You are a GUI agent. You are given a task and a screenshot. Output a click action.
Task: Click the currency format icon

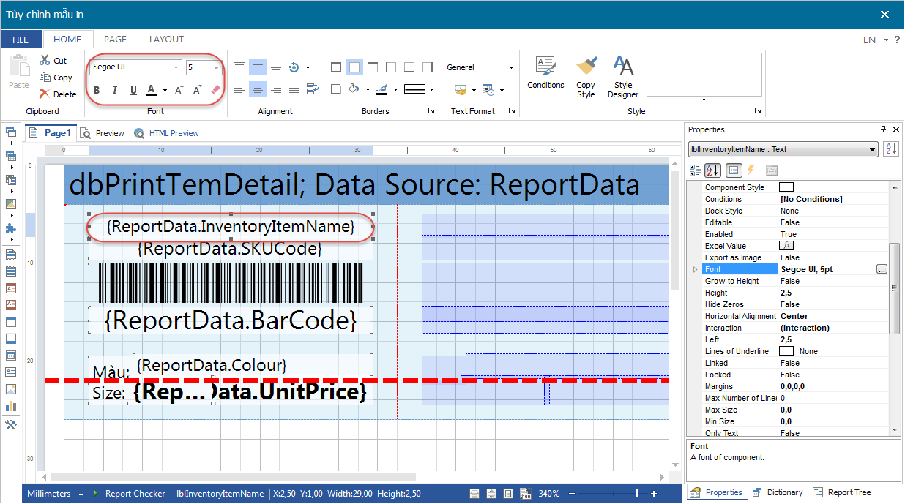click(461, 90)
